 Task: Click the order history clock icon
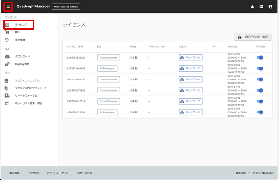pyautogui.click(x=7, y=40)
